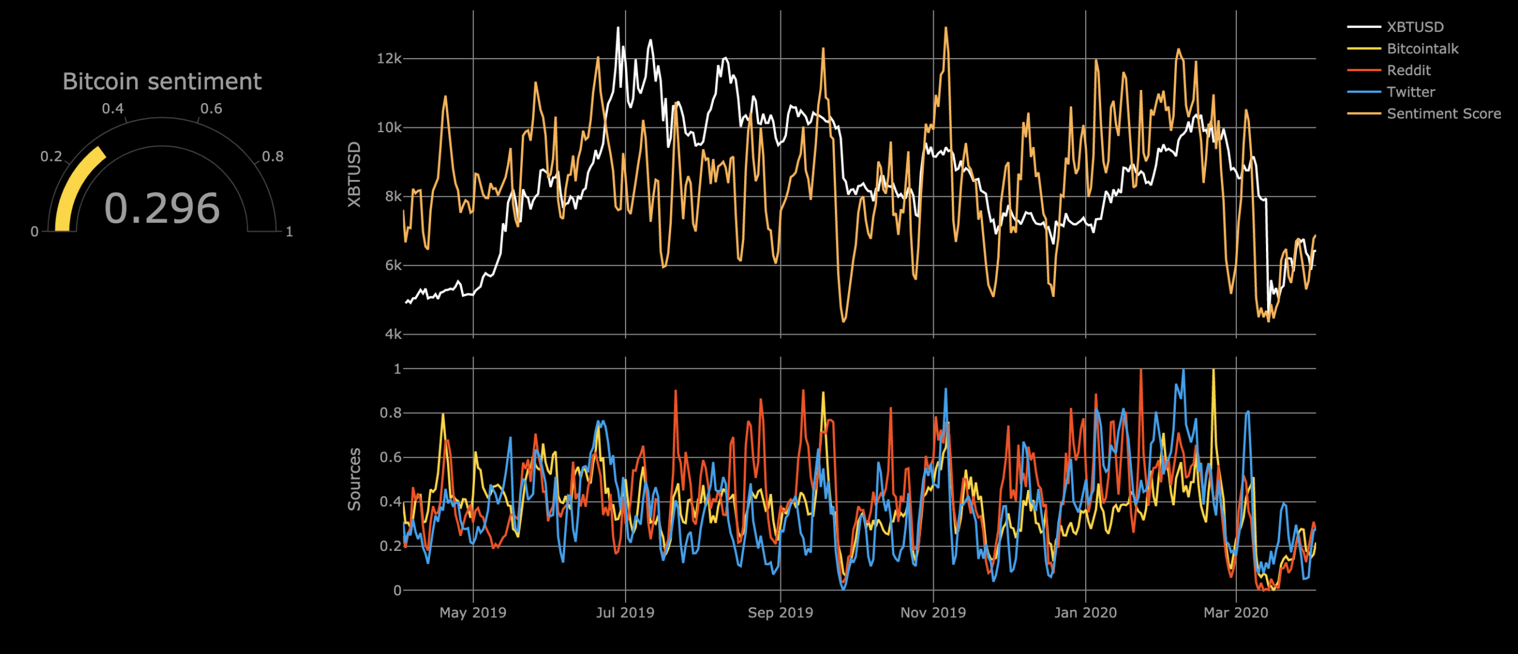Click the 12k gridline label on the price chart
This screenshot has height=654, width=1518.
click(390, 57)
